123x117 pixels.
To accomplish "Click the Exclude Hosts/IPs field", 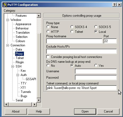I will 82,51.
